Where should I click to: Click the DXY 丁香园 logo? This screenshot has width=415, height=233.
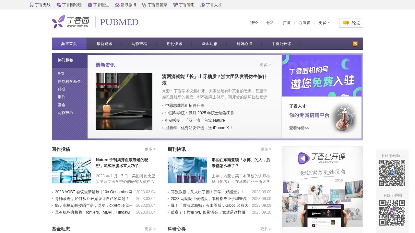(x=71, y=22)
